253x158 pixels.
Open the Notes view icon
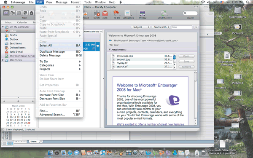click(x=25, y=13)
